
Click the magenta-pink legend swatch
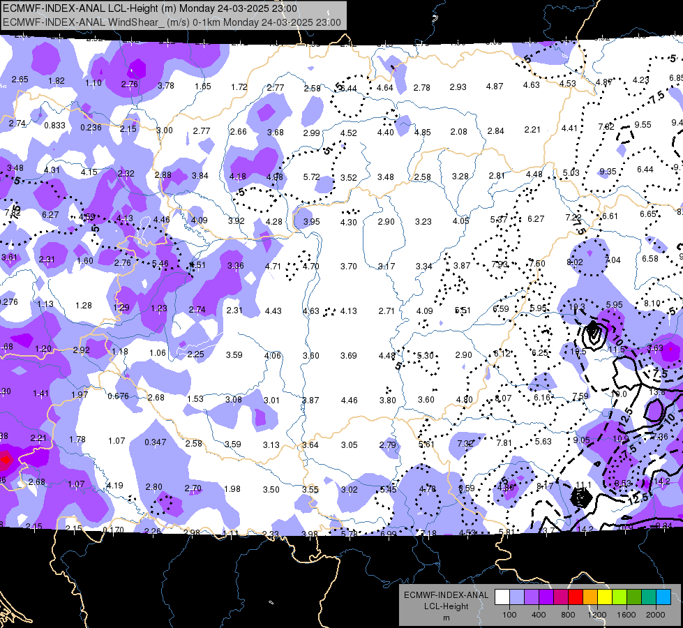point(561,597)
